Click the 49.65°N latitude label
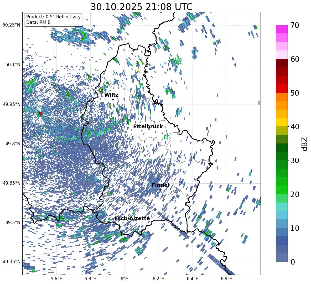This screenshot has height=284, width=311. (x=12, y=183)
